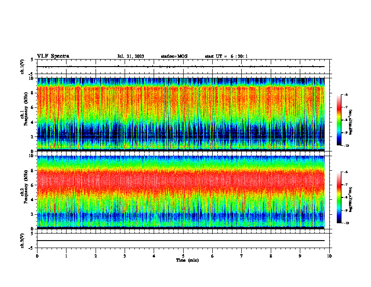Click the ch.2 color scale bar
This screenshot has width=371, height=287.
click(x=339, y=197)
